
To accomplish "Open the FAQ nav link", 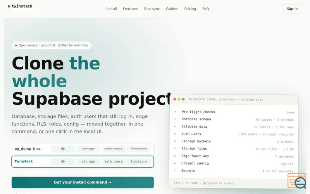I will click(206, 9).
